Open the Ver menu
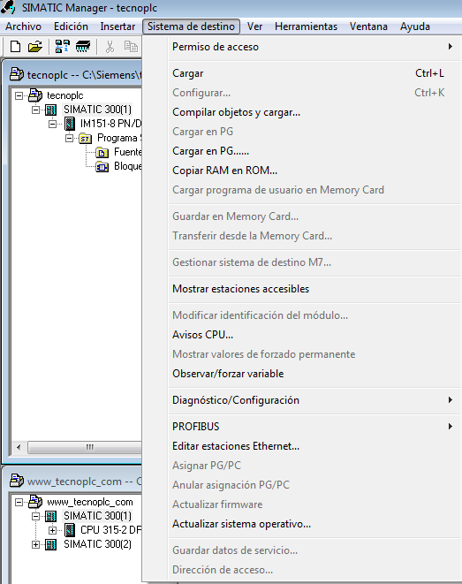This screenshot has width=462, height=584. pyautogui.click(x=254, y=27)
